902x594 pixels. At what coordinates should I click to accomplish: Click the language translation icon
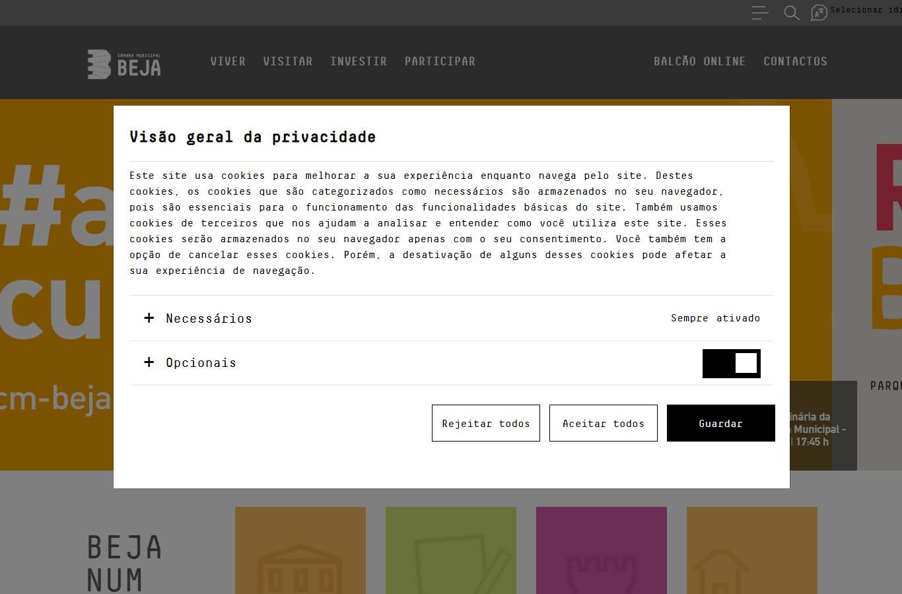pyautogui.click(x=819, y=13)
